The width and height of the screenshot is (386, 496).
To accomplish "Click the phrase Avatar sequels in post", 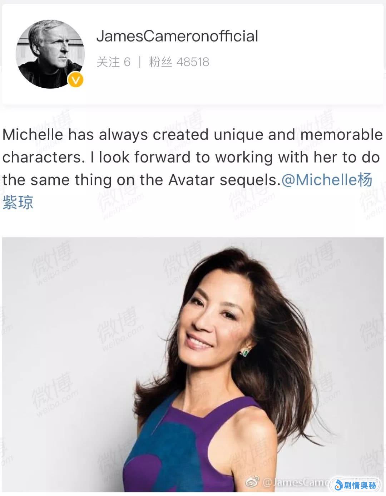I will coord(223,180).
